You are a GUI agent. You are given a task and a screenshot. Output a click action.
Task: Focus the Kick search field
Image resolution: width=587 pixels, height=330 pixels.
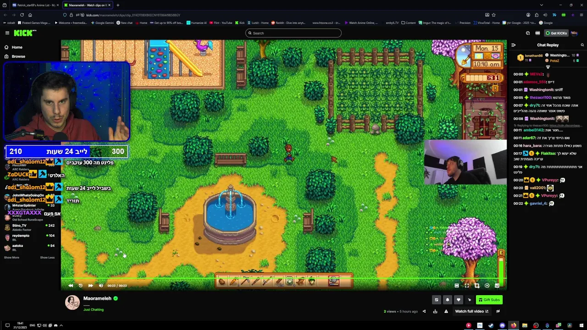[x=293, y=33]
